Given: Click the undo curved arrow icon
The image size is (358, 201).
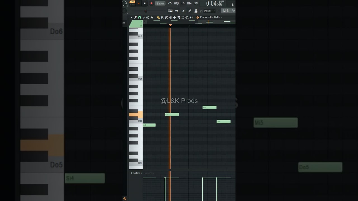Looking at the screenshot, I should pos(152,17).
